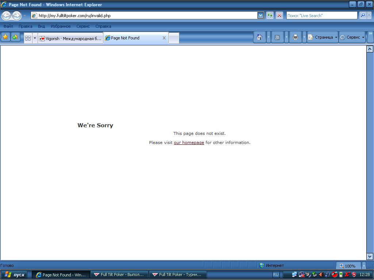Click the Forward navigation arrow
Image resolution: width=374 pixels, height=280 pixels.
click(x=17, y=15)
